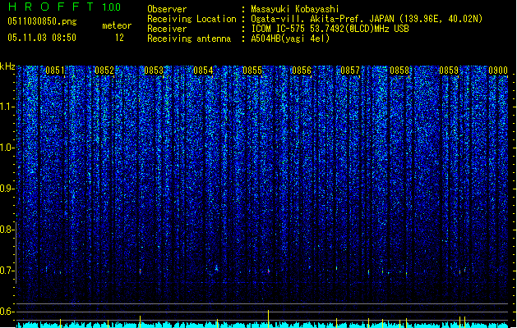Click the 0855 time marker
Image resolution: width=517 pixels, height=328 pixels.
pos(252,71)
